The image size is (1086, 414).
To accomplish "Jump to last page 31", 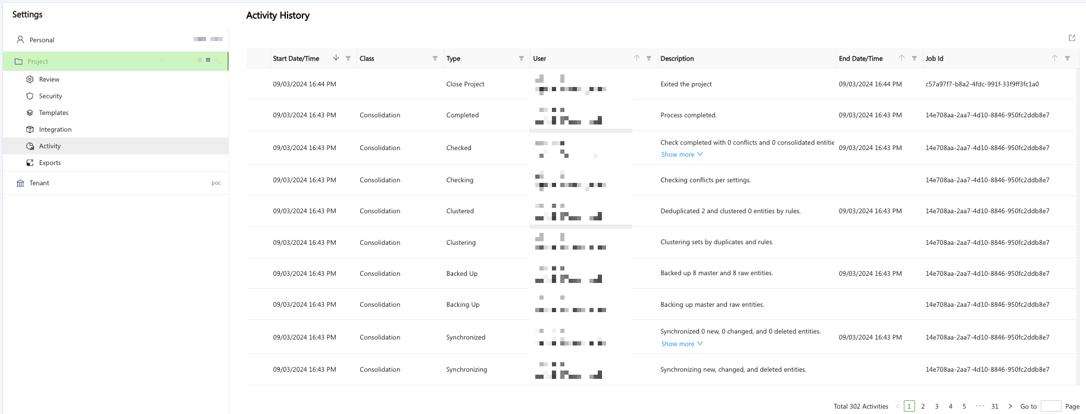I will pyautogui.click(x=994, y=406).
